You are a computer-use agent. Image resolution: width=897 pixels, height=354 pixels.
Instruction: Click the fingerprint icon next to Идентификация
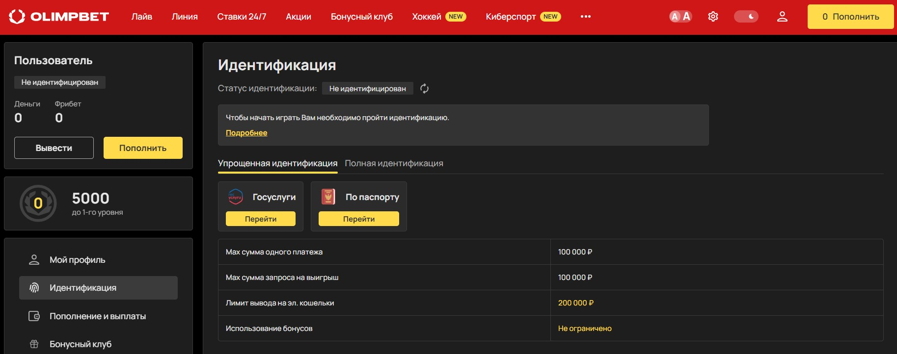point(34,288)
